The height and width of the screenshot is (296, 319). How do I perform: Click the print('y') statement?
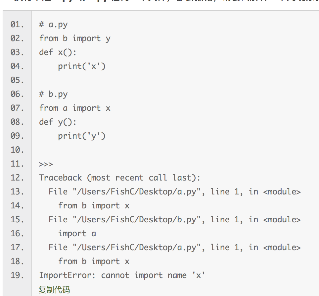point(82,136)
